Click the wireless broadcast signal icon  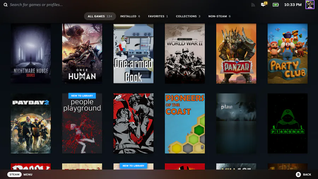[x=253, y=5]
